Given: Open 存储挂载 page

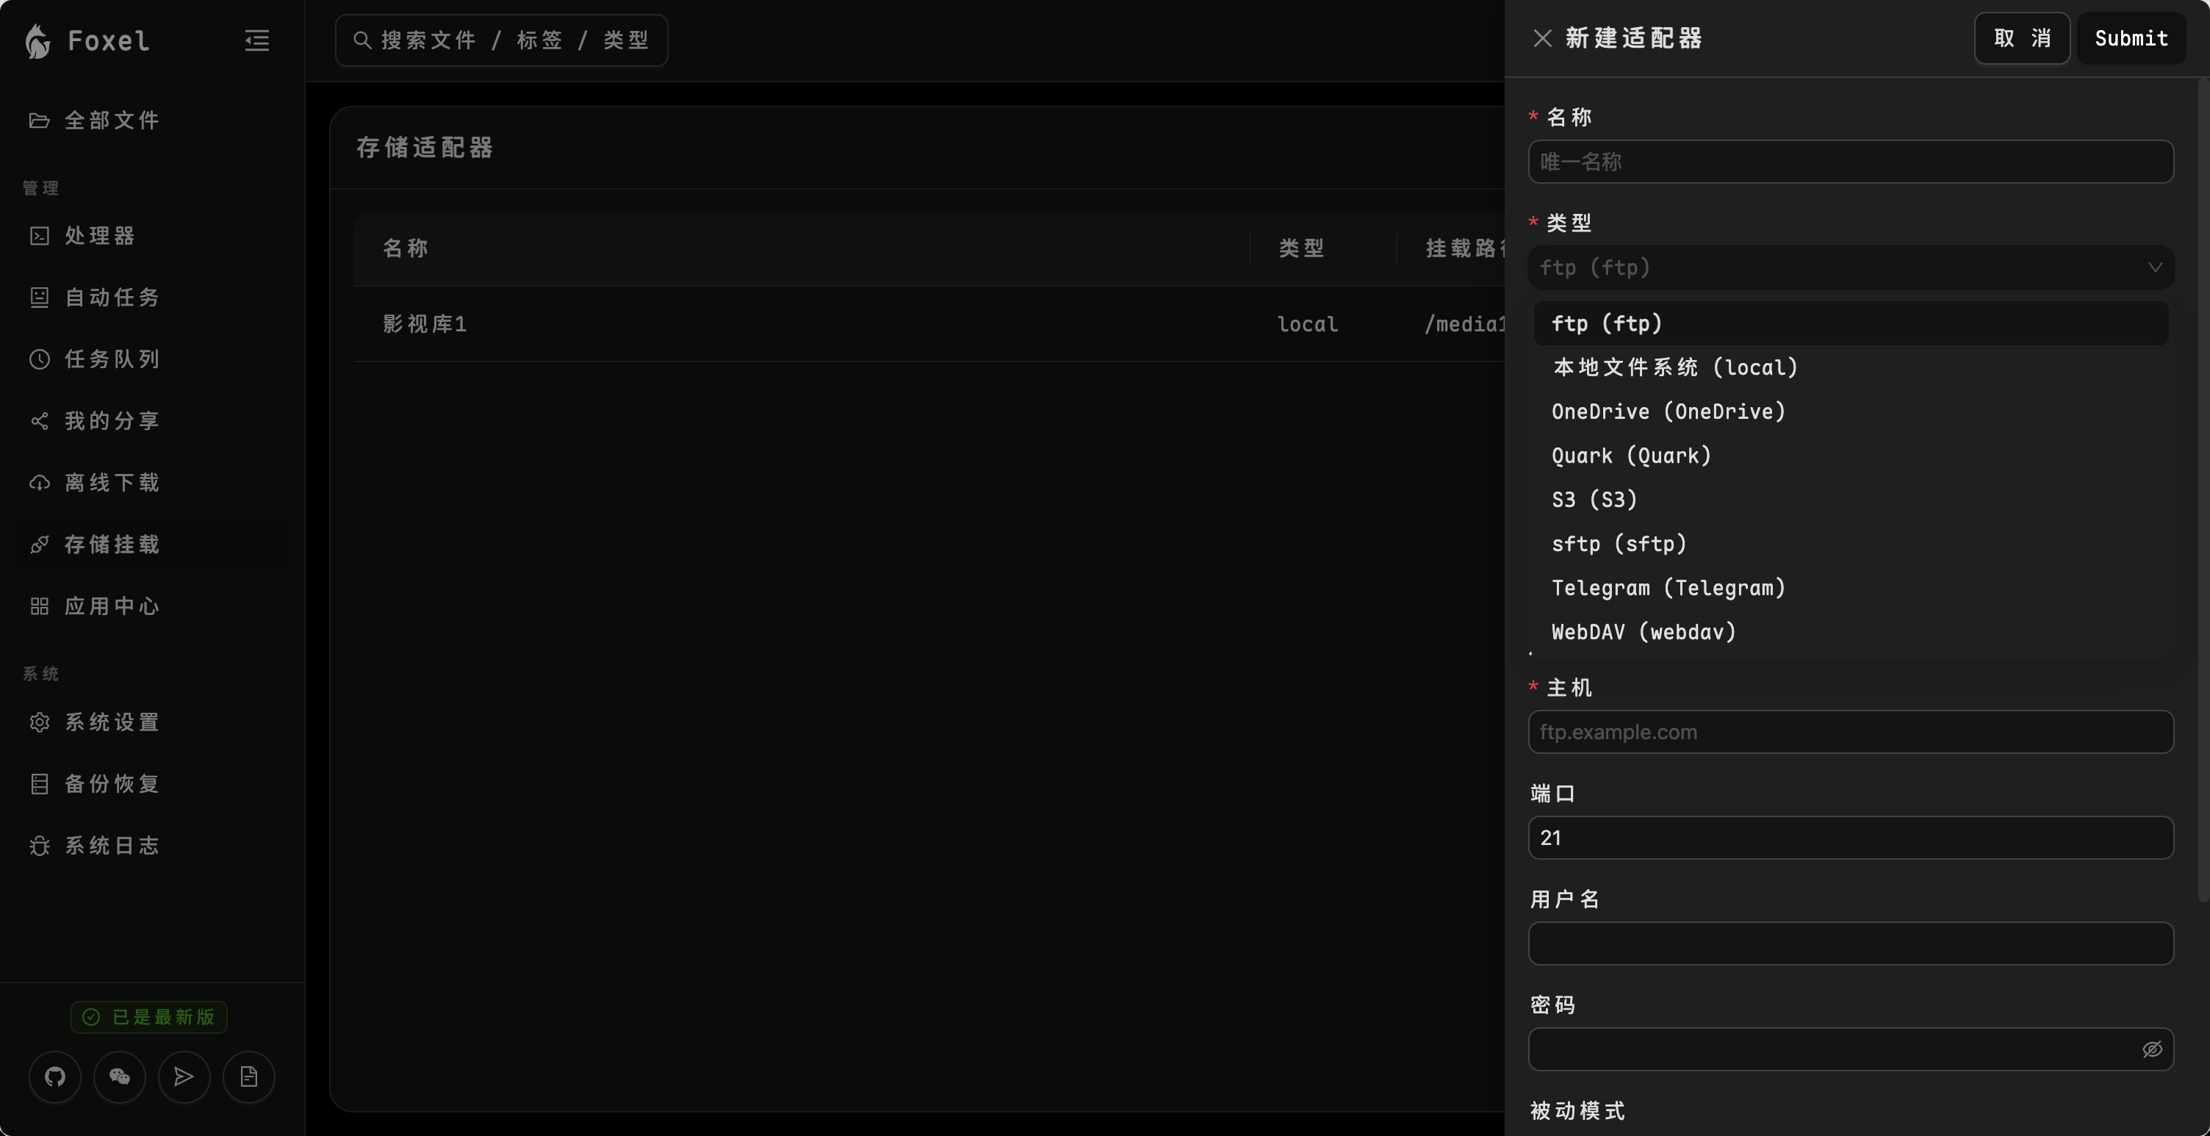Looking at the screenshot, I should [x=153, y=544].
